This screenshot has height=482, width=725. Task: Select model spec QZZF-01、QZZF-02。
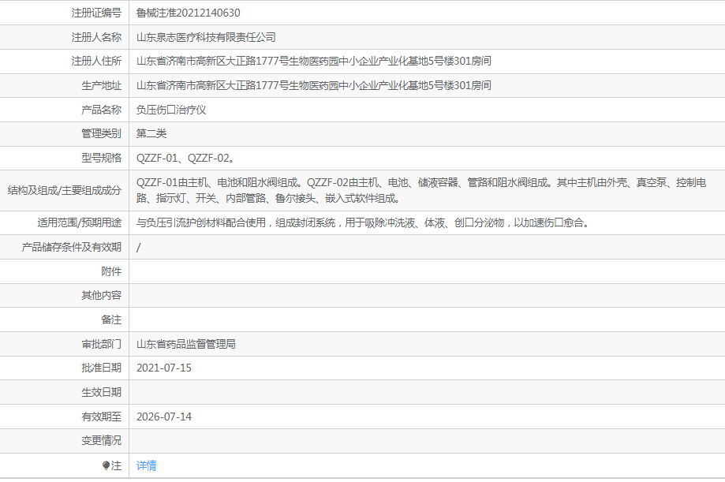click(185, 159)
